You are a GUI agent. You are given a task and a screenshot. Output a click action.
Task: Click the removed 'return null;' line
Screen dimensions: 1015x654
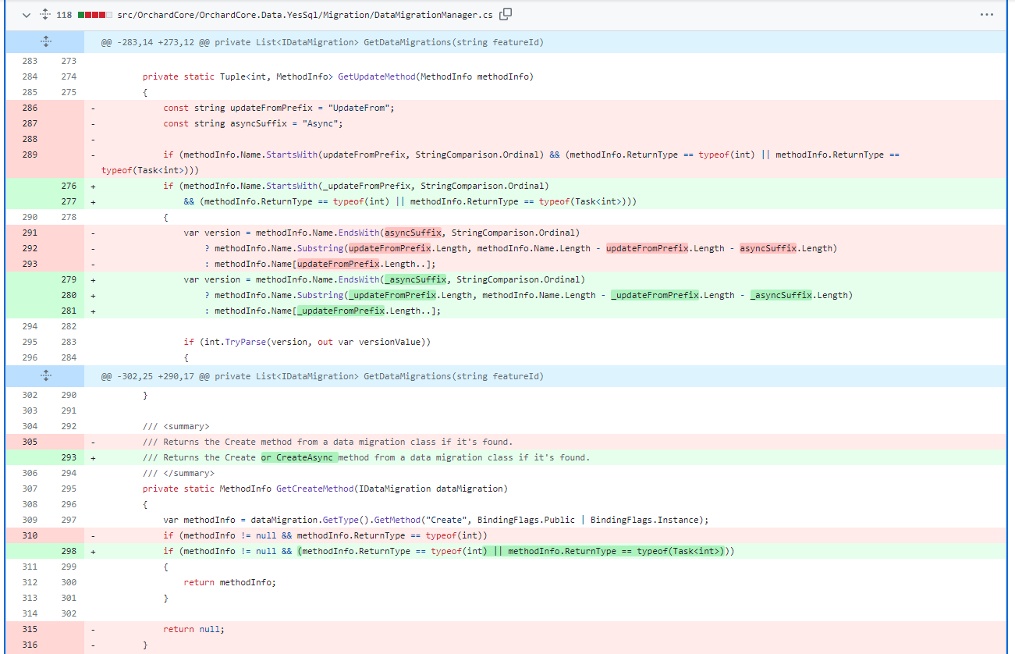[x=194, y=629]
